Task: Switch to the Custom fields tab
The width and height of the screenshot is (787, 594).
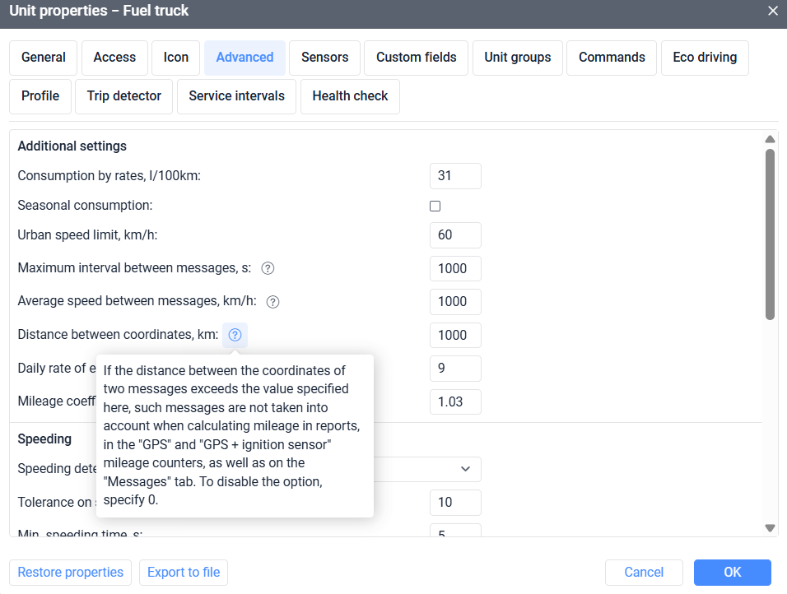Action: point(416,58)
